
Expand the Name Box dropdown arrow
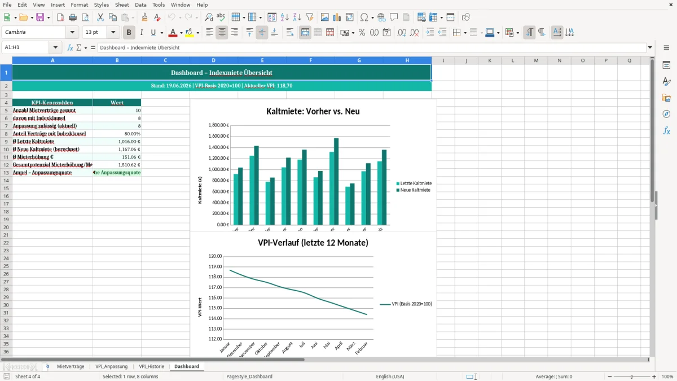[x=55, y=47]
